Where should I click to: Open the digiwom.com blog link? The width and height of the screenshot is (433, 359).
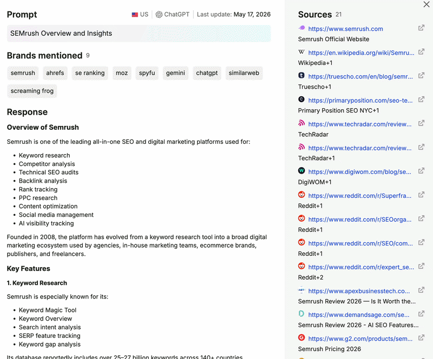(x=359, y=172)
